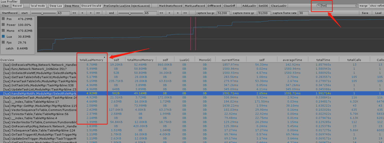
Task: Click MarkLuaRecord
Action: (195, 6)
